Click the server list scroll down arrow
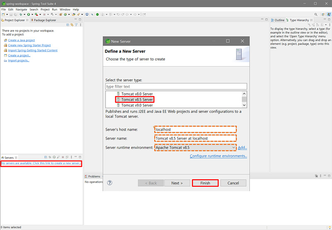The height and width of the screenshot is (230, 332). (244, 105)
